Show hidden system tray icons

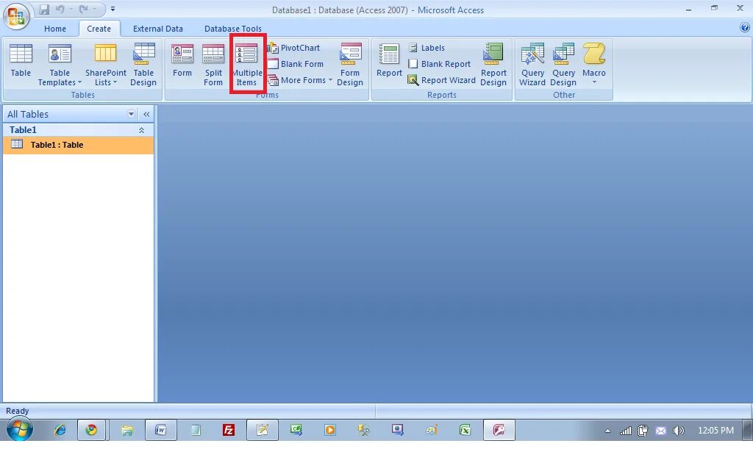(x=607, y=431)
